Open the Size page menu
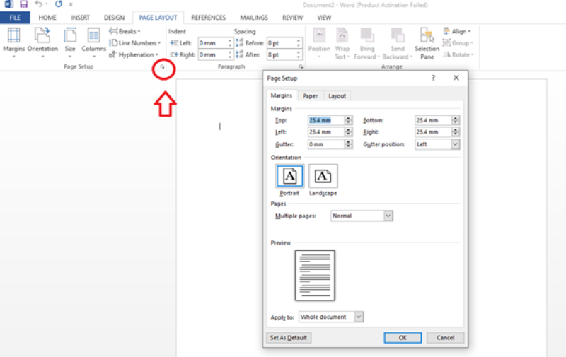The image size is (566, 357). (x=70, y=40)
